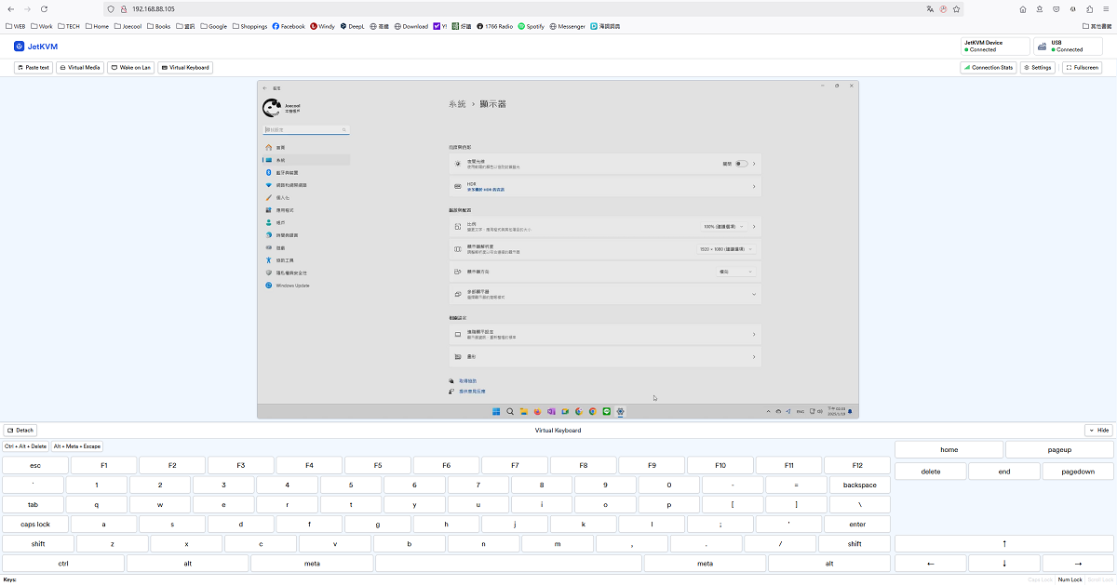Open the LINE app in remote taskbar

607,411
